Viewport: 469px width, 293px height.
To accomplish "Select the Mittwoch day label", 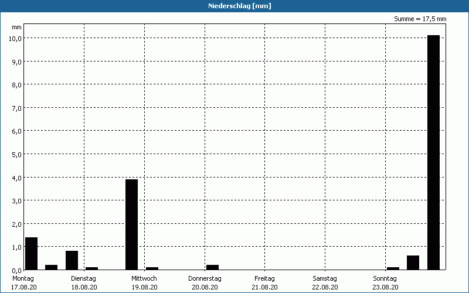I will pyautogui.click(x=144, y=279).
